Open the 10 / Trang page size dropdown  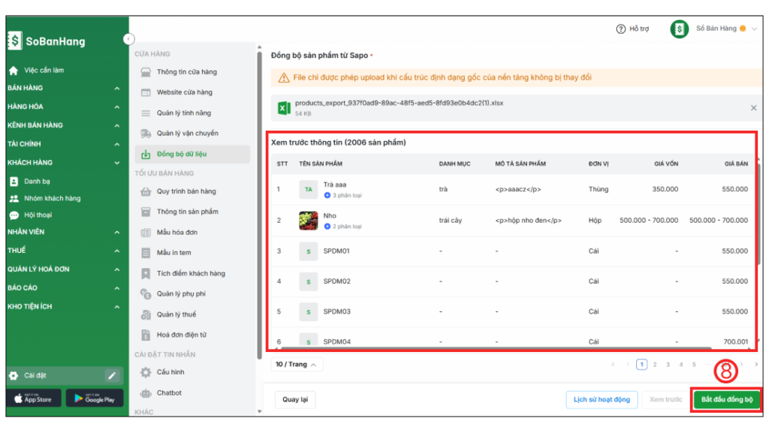(296, 365)
